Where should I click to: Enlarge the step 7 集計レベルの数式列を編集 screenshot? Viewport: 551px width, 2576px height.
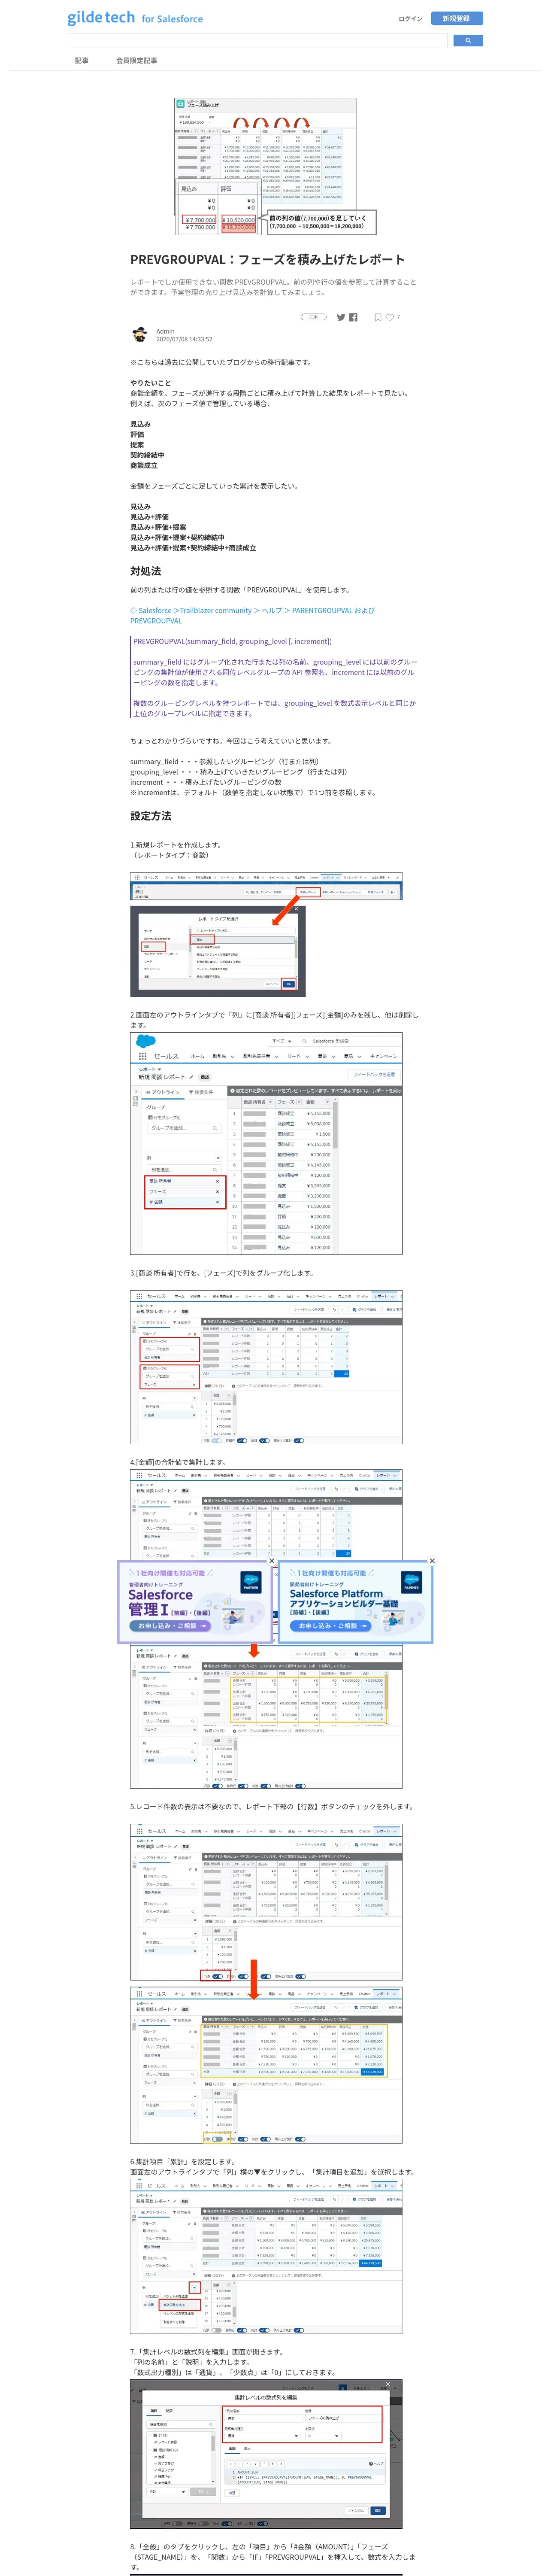(266, 2453)
